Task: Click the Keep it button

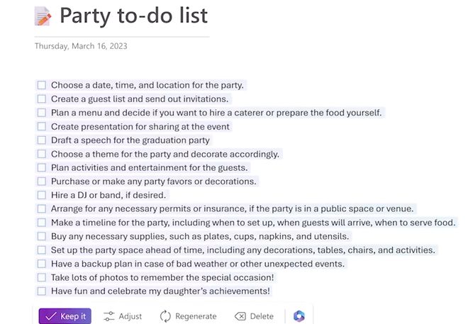Action: 65,316
